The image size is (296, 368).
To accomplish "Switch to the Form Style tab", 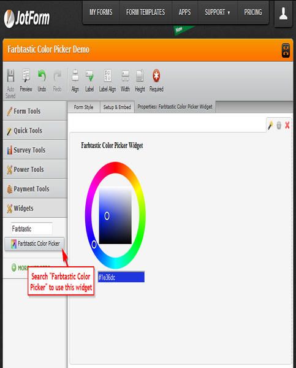I will tap(84, 107).
